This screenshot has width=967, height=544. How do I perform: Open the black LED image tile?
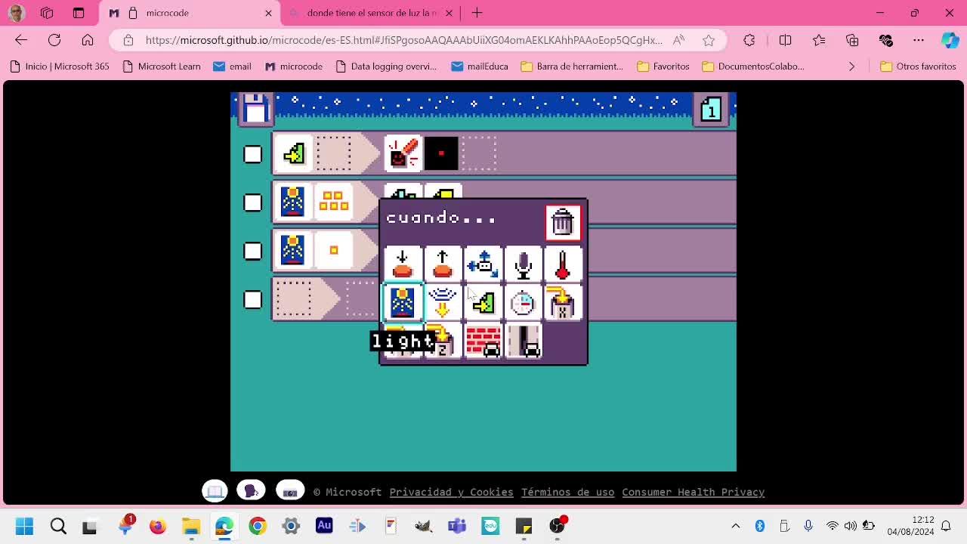441,153
